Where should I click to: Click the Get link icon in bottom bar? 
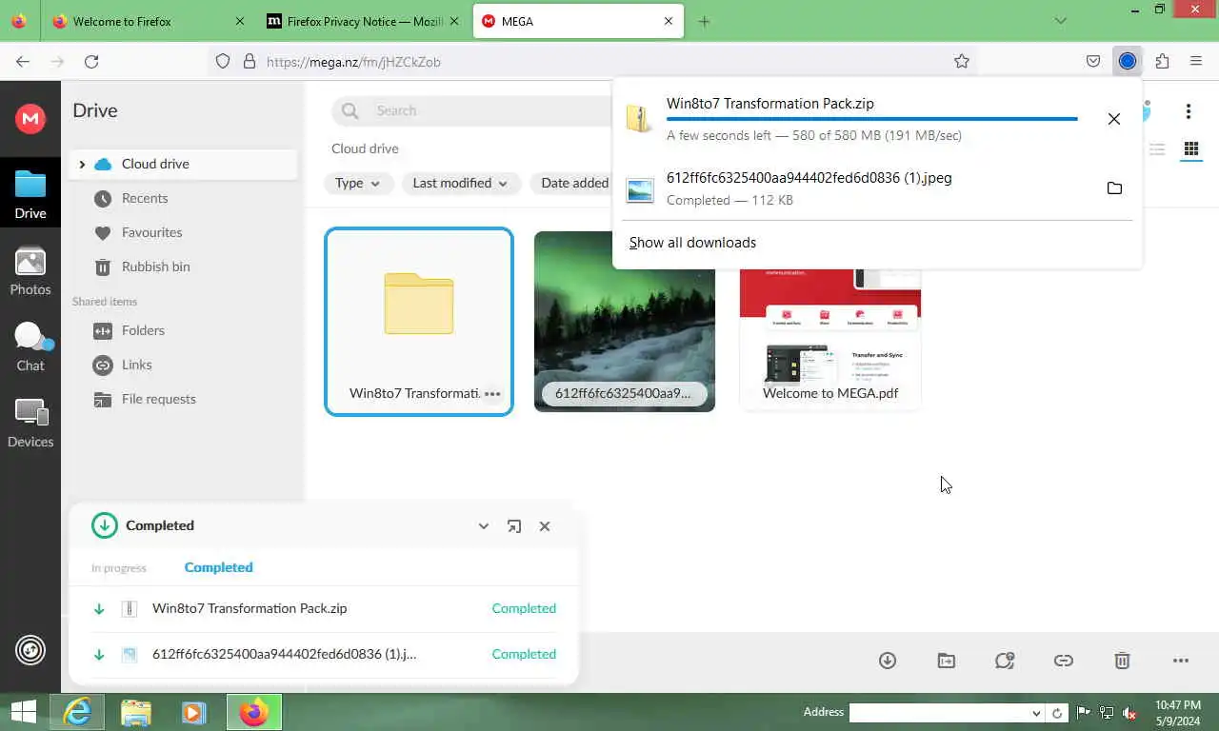coord(1064,661)
